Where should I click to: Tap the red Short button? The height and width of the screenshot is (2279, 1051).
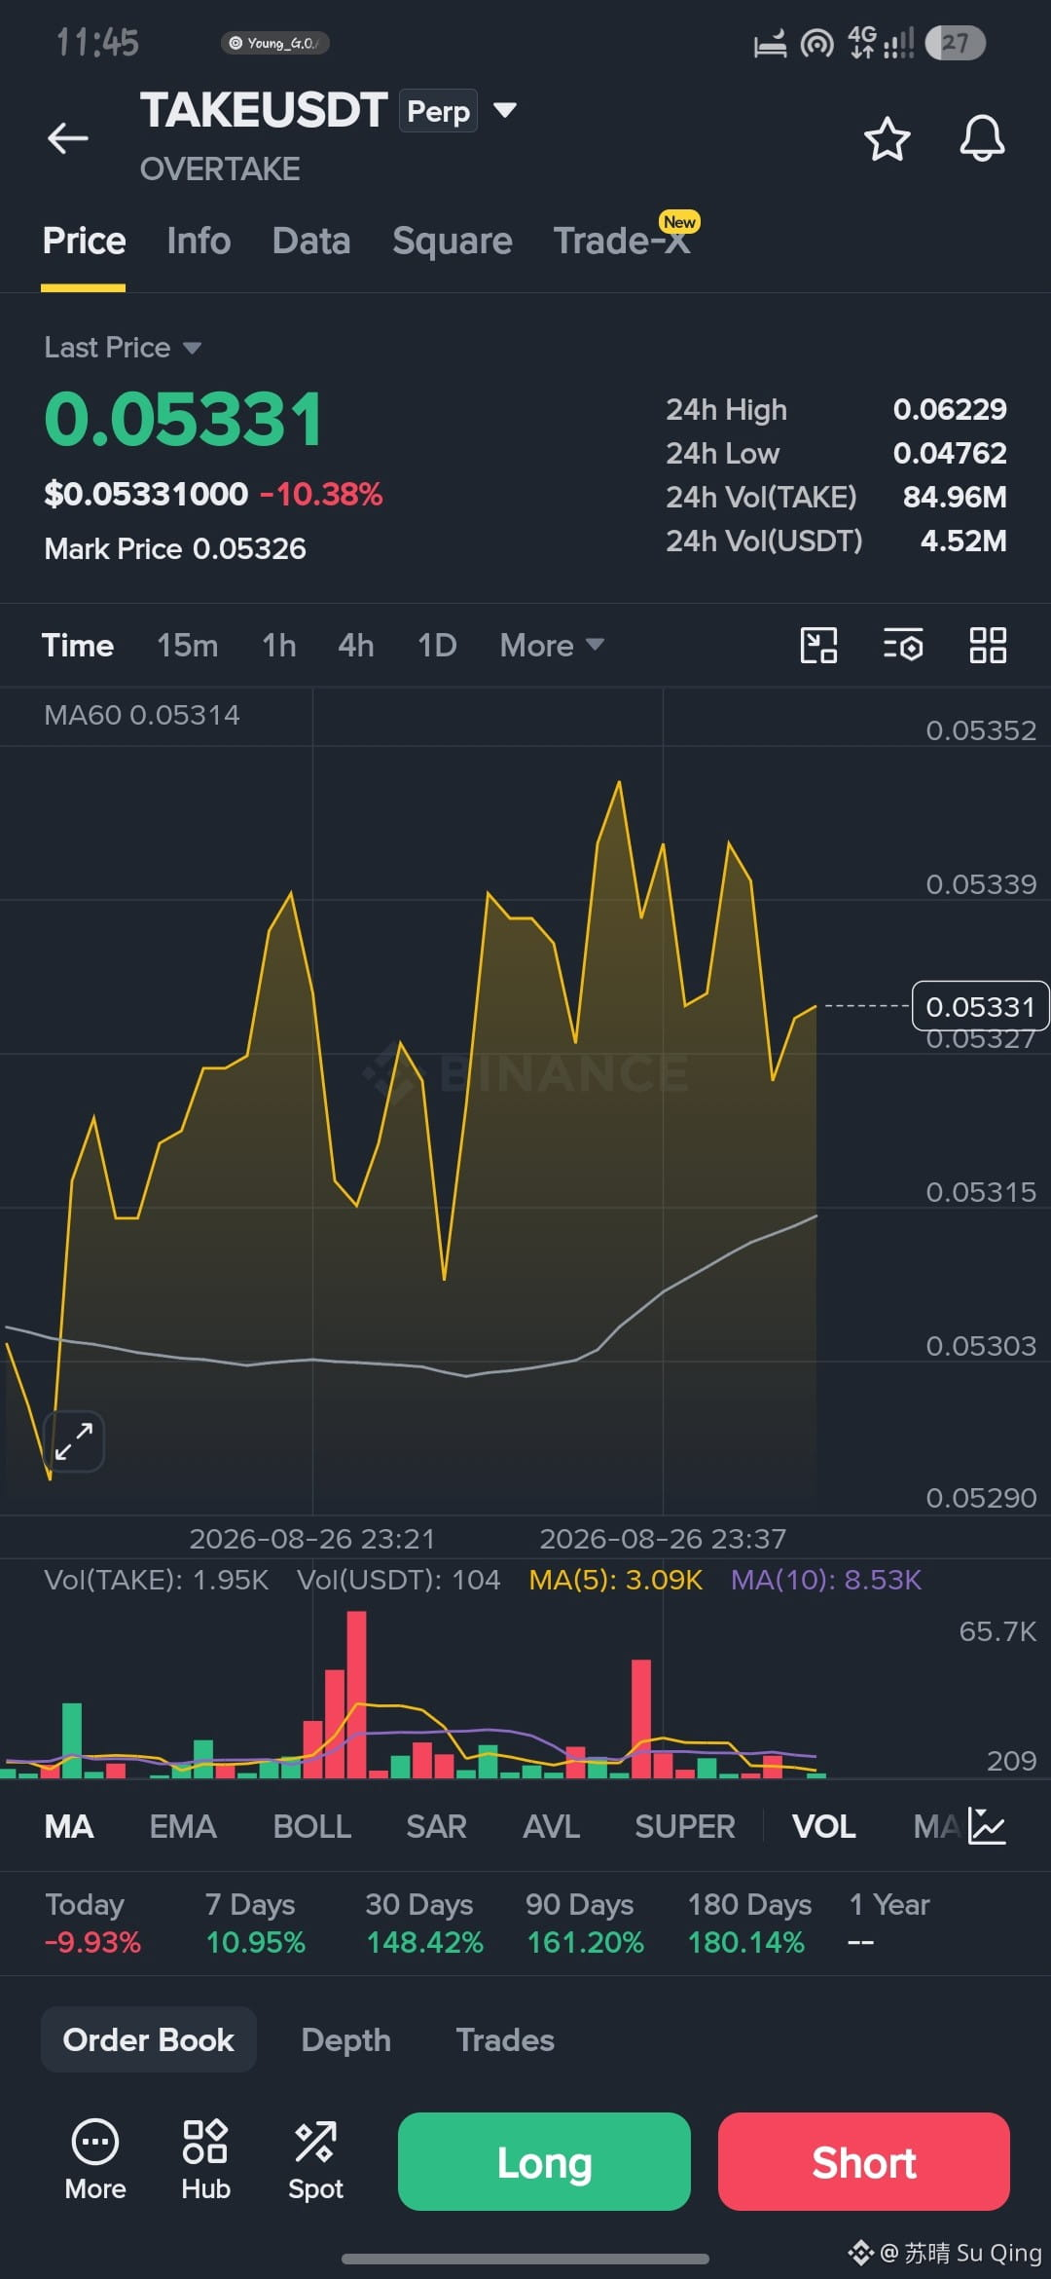[864, 2161]
